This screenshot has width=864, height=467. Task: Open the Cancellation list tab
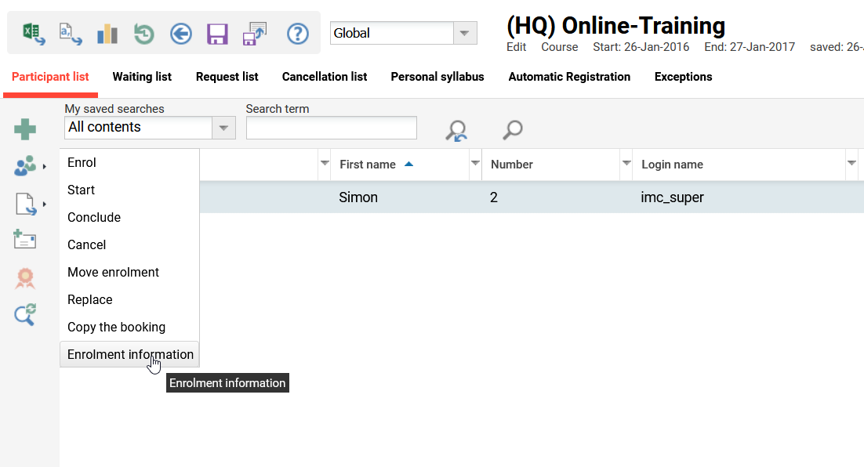pyautogui.click(x=325, y=77)
